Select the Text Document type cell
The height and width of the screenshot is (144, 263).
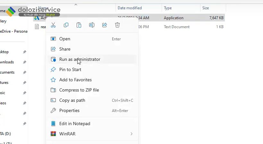[x=177, y=27]
